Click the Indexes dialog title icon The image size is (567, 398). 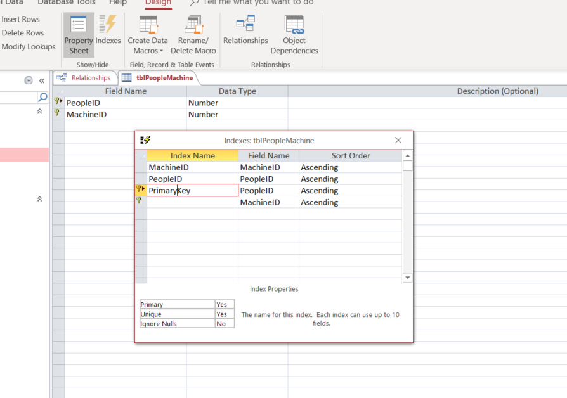tap(145, 140)
